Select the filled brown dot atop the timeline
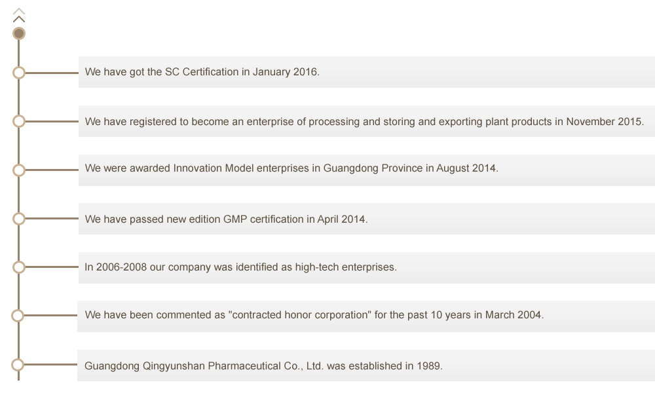655x393 pixels. (x=19, y=33)
